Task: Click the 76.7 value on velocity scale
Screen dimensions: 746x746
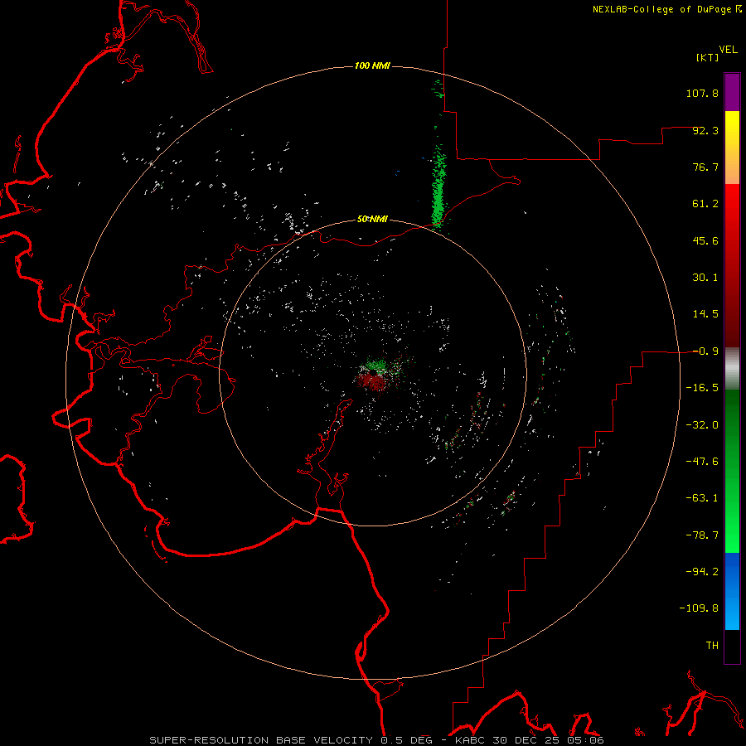Action: coord(705,167)
